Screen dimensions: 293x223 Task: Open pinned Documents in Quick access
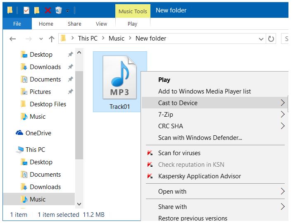(45, 79)
